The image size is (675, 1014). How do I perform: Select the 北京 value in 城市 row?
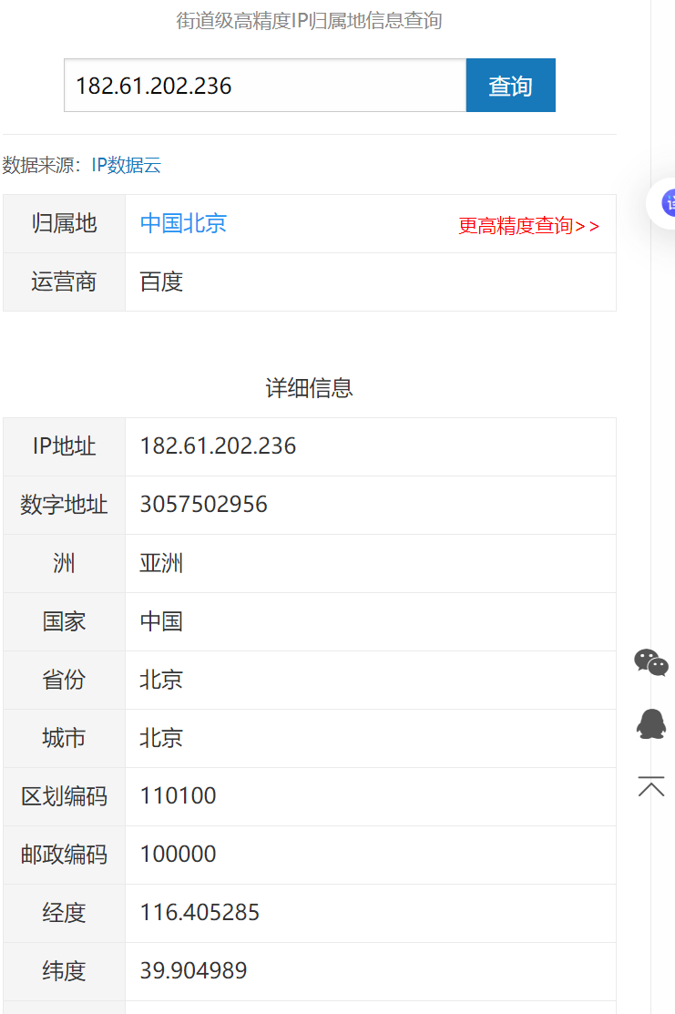[x=161, y=738]
